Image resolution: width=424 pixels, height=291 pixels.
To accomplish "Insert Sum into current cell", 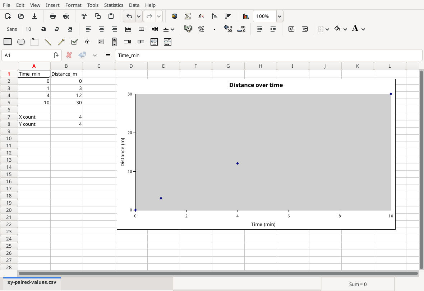I will click(188, 16).
